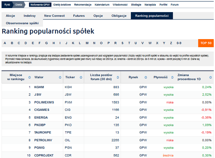Click the orange TOP 50 button
215x158 pixels.
pyautogui.click(x=206, y=43)
